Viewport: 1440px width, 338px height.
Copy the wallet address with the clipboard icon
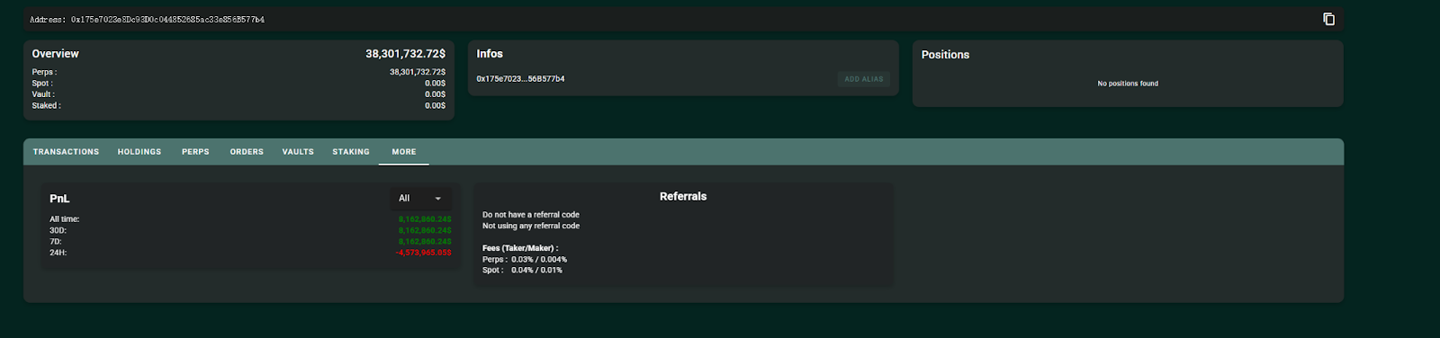[x=1328, y=19]
